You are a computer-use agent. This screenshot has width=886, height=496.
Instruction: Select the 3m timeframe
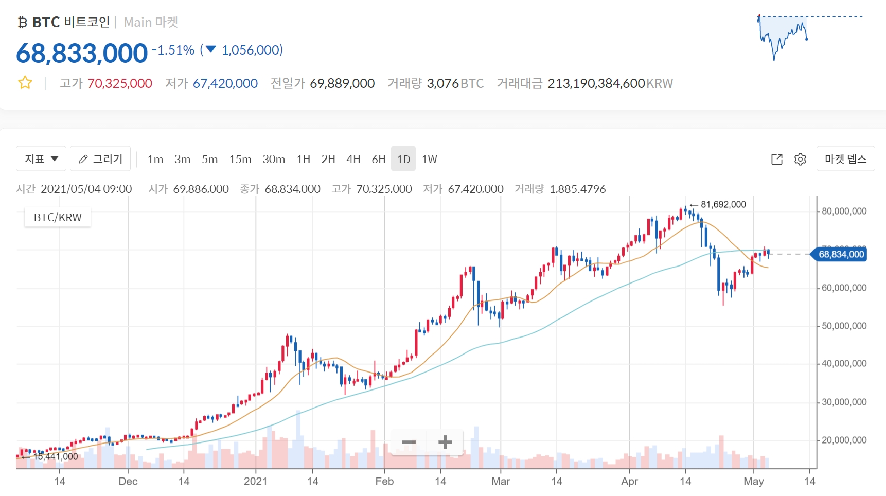tap(183, 159)
